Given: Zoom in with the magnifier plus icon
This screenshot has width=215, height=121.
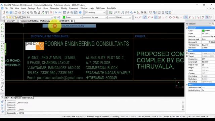Looking at the screenshot, I should (116, 12).
